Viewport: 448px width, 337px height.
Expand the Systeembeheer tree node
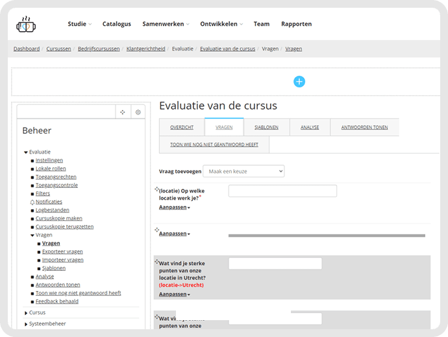pos(26,324)
